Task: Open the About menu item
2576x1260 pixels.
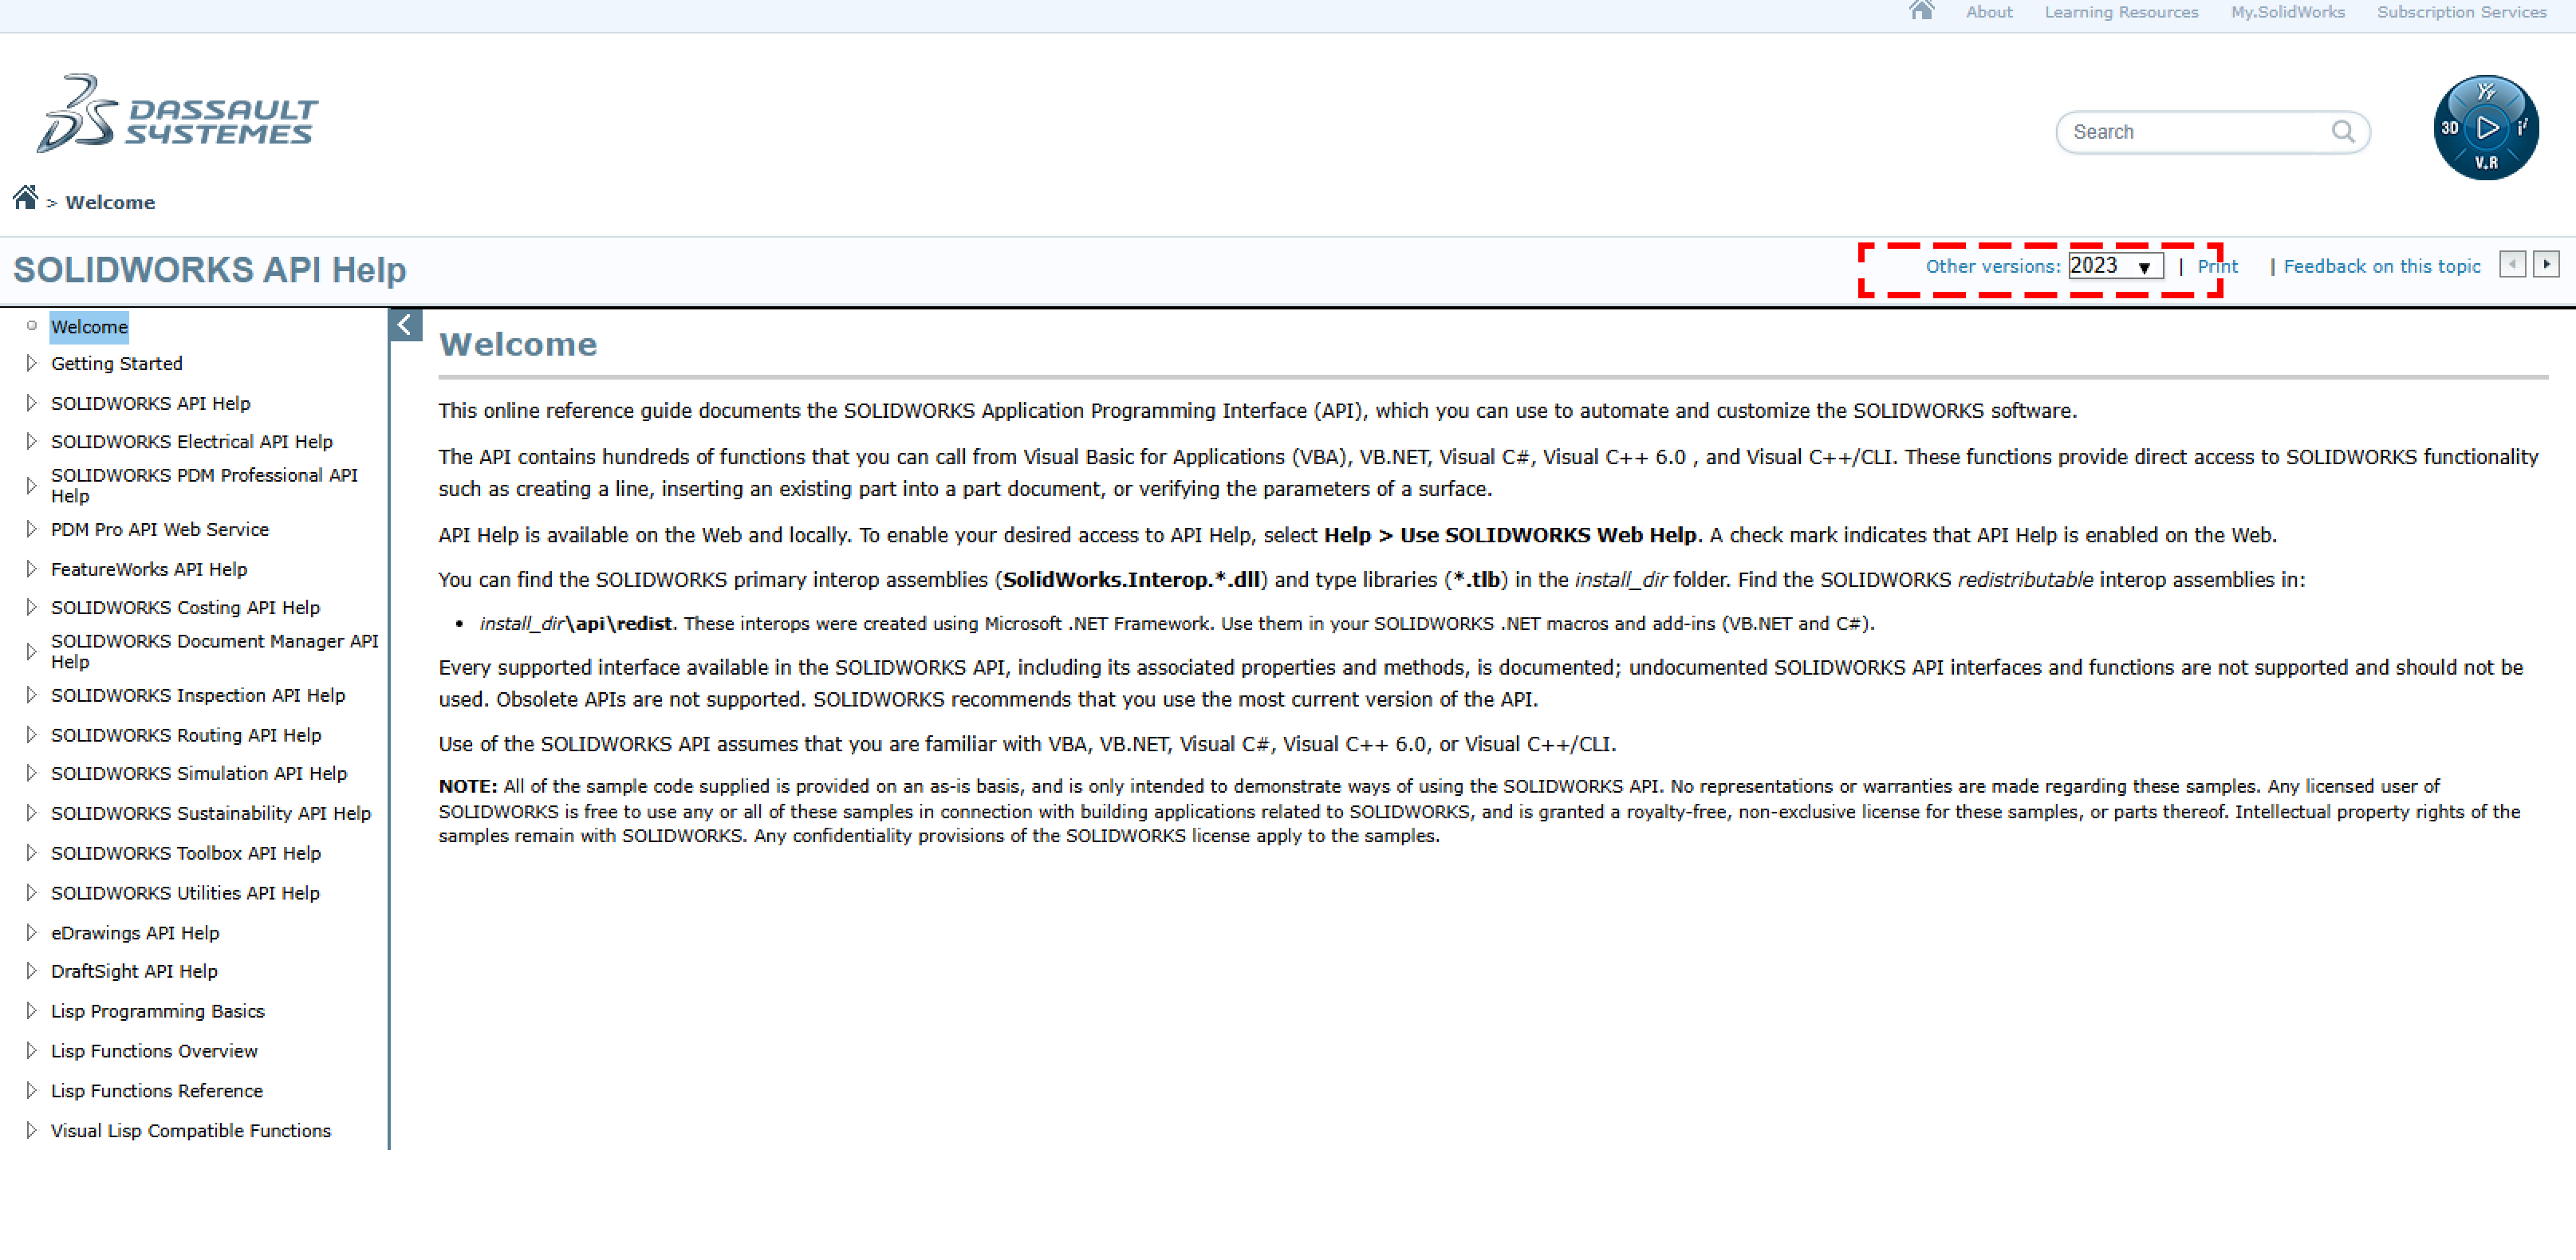Action: click(x=1988, y=12)
